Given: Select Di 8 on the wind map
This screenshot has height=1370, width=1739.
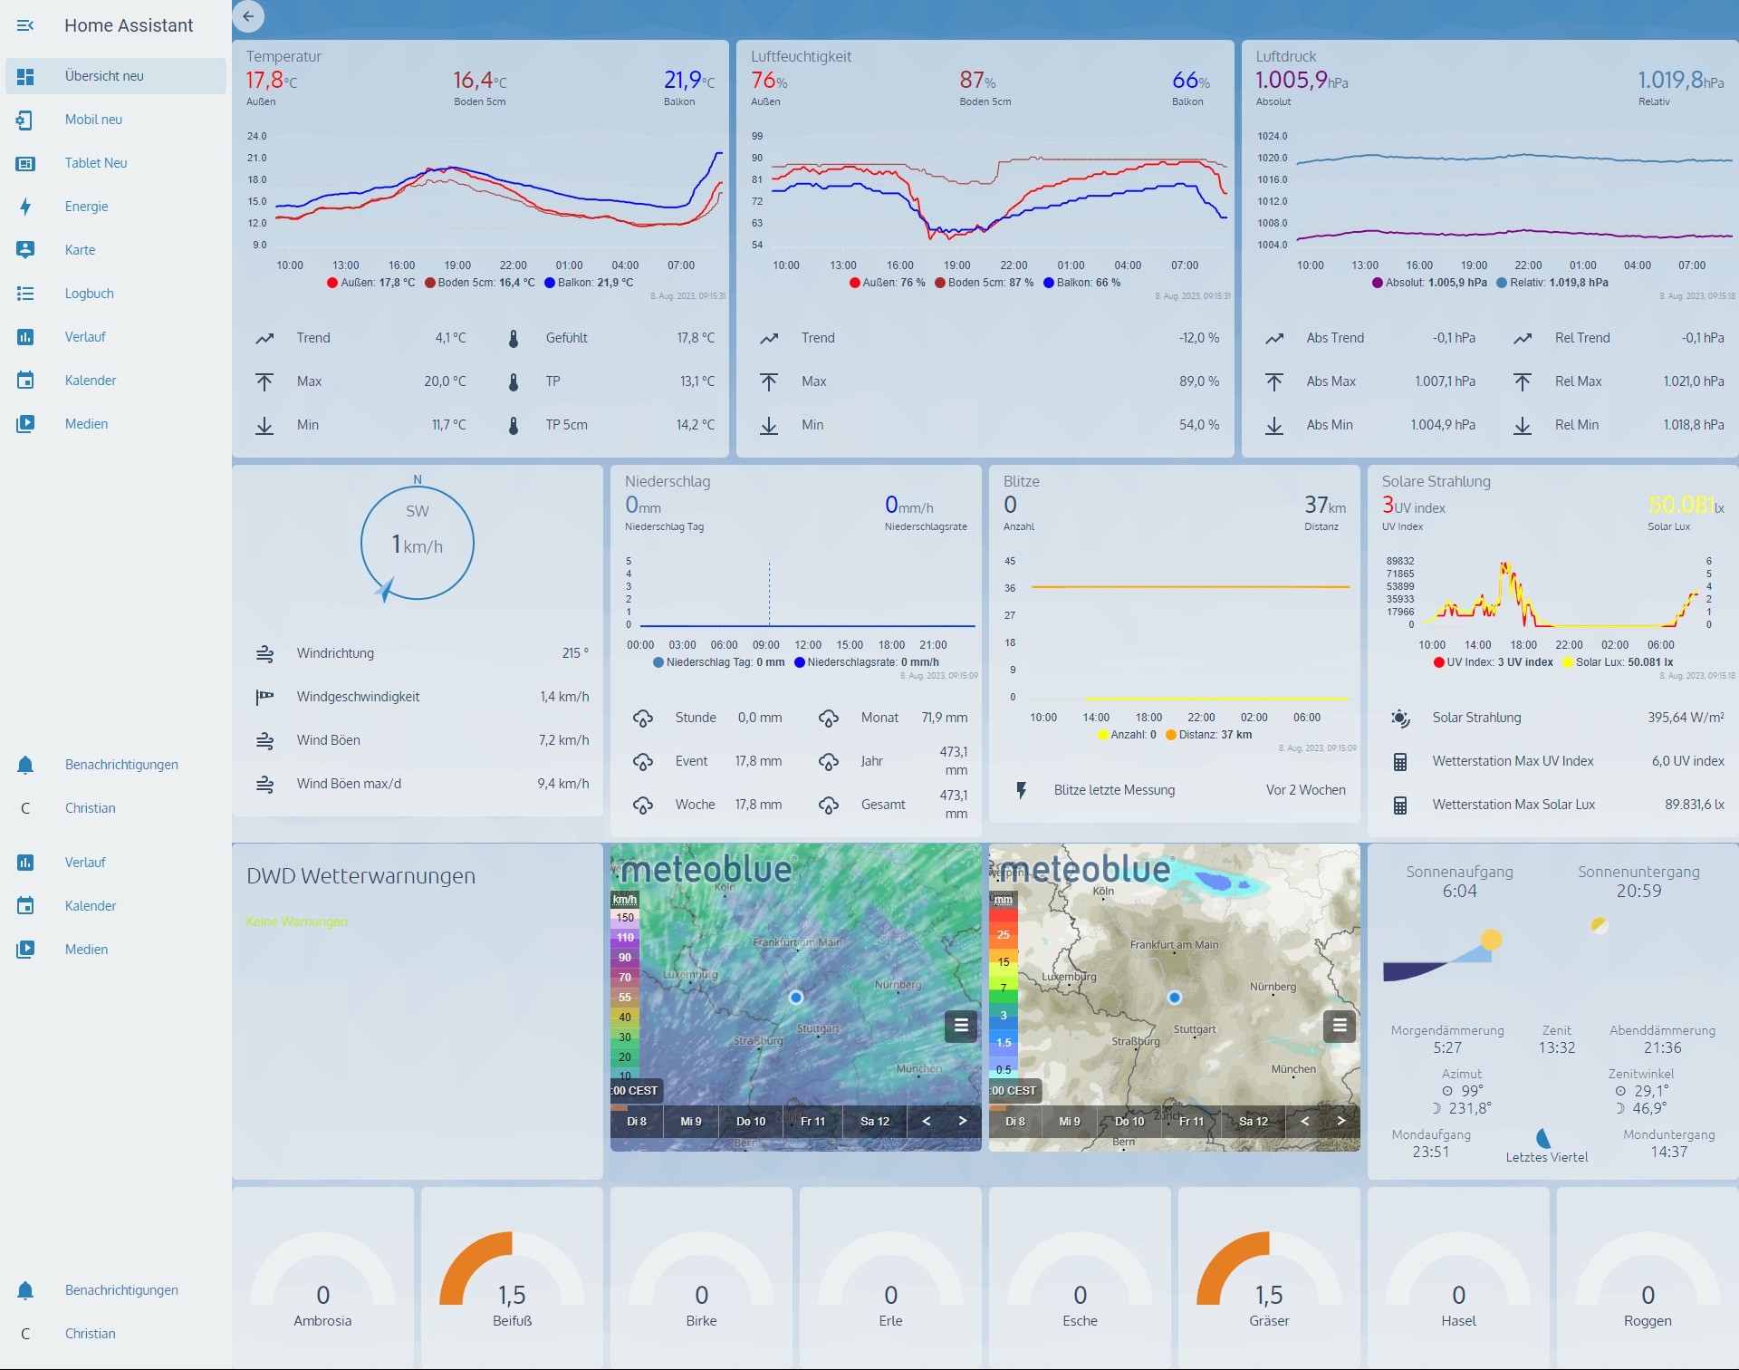Looking at the screenshot, I should point(637,1122).
